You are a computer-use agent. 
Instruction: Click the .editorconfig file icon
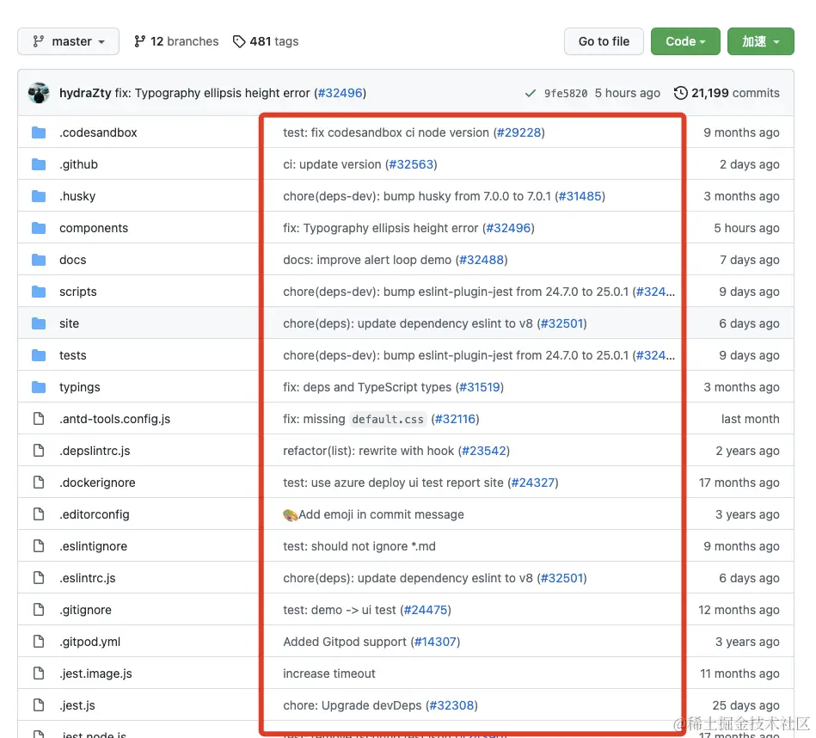pyautogui.click(x=39, y=514)
